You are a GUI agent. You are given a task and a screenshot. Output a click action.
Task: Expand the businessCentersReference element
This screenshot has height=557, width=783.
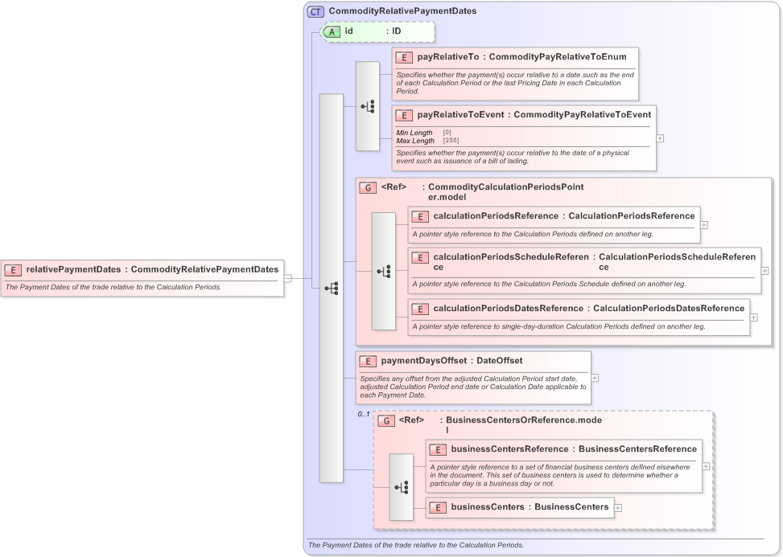point(706,466)
